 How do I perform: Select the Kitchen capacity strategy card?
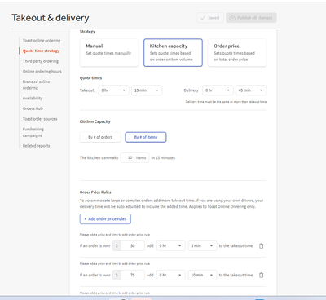[x=173, y=53]
